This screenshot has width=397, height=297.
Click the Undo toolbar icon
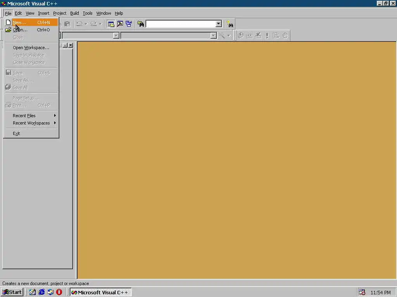[79, 24]
